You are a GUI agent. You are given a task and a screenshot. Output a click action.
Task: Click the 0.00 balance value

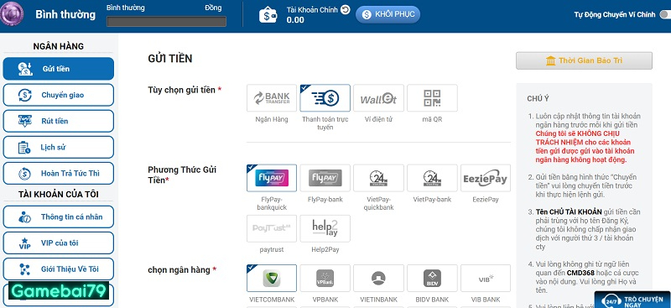[x=295, y=19]
